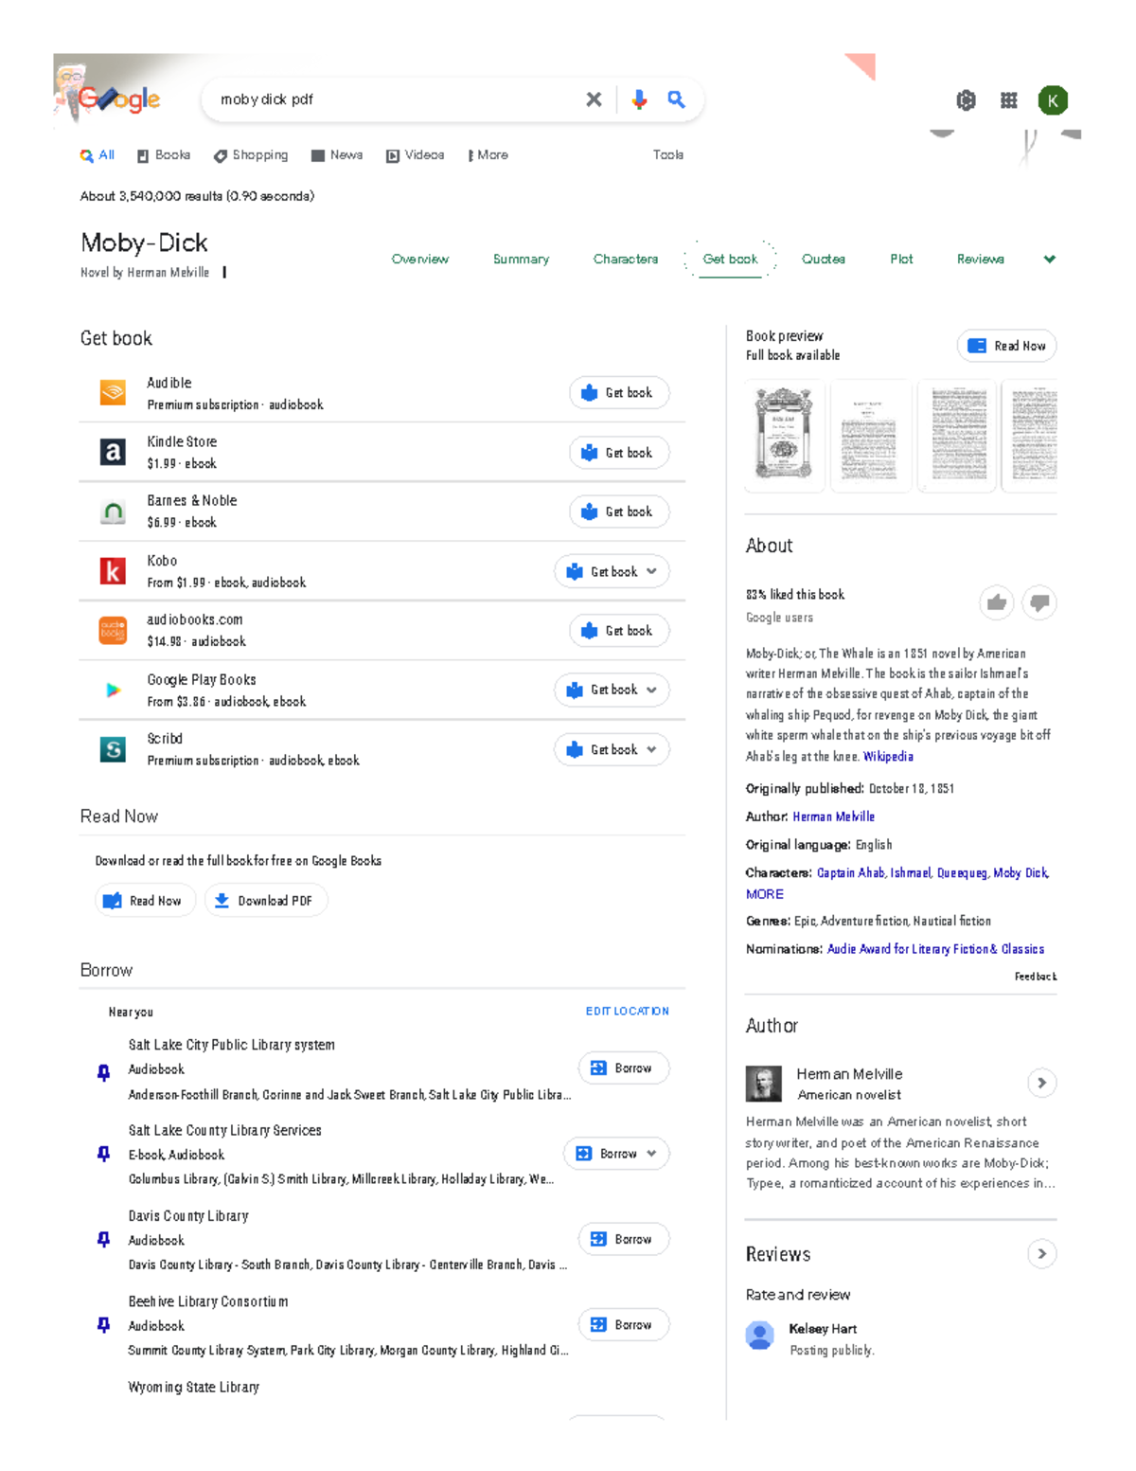Click the thumbs down dislike icon
This screenshot has height=1471, width=1136.
pos(1039,602)
